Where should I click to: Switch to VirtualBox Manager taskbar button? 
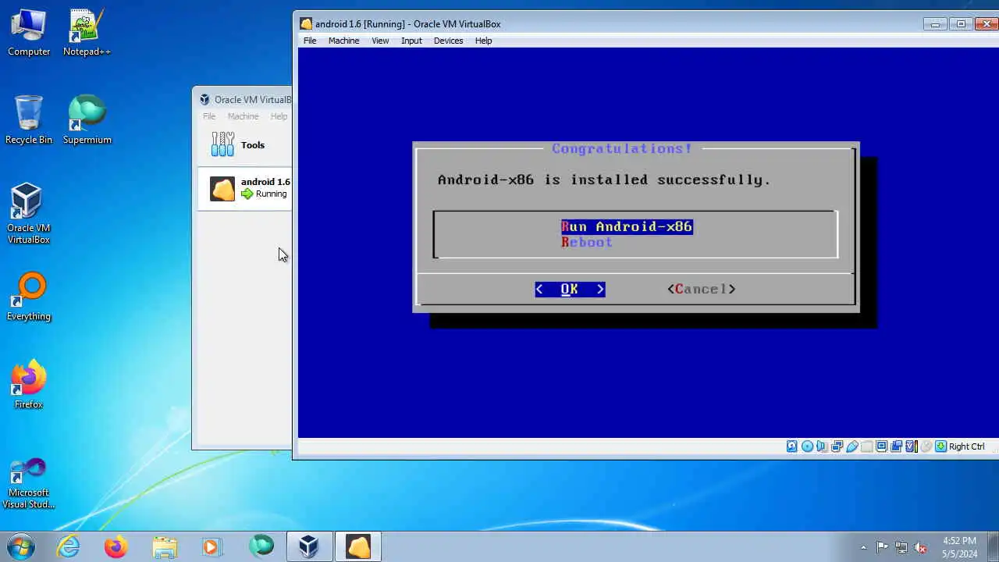309,546
